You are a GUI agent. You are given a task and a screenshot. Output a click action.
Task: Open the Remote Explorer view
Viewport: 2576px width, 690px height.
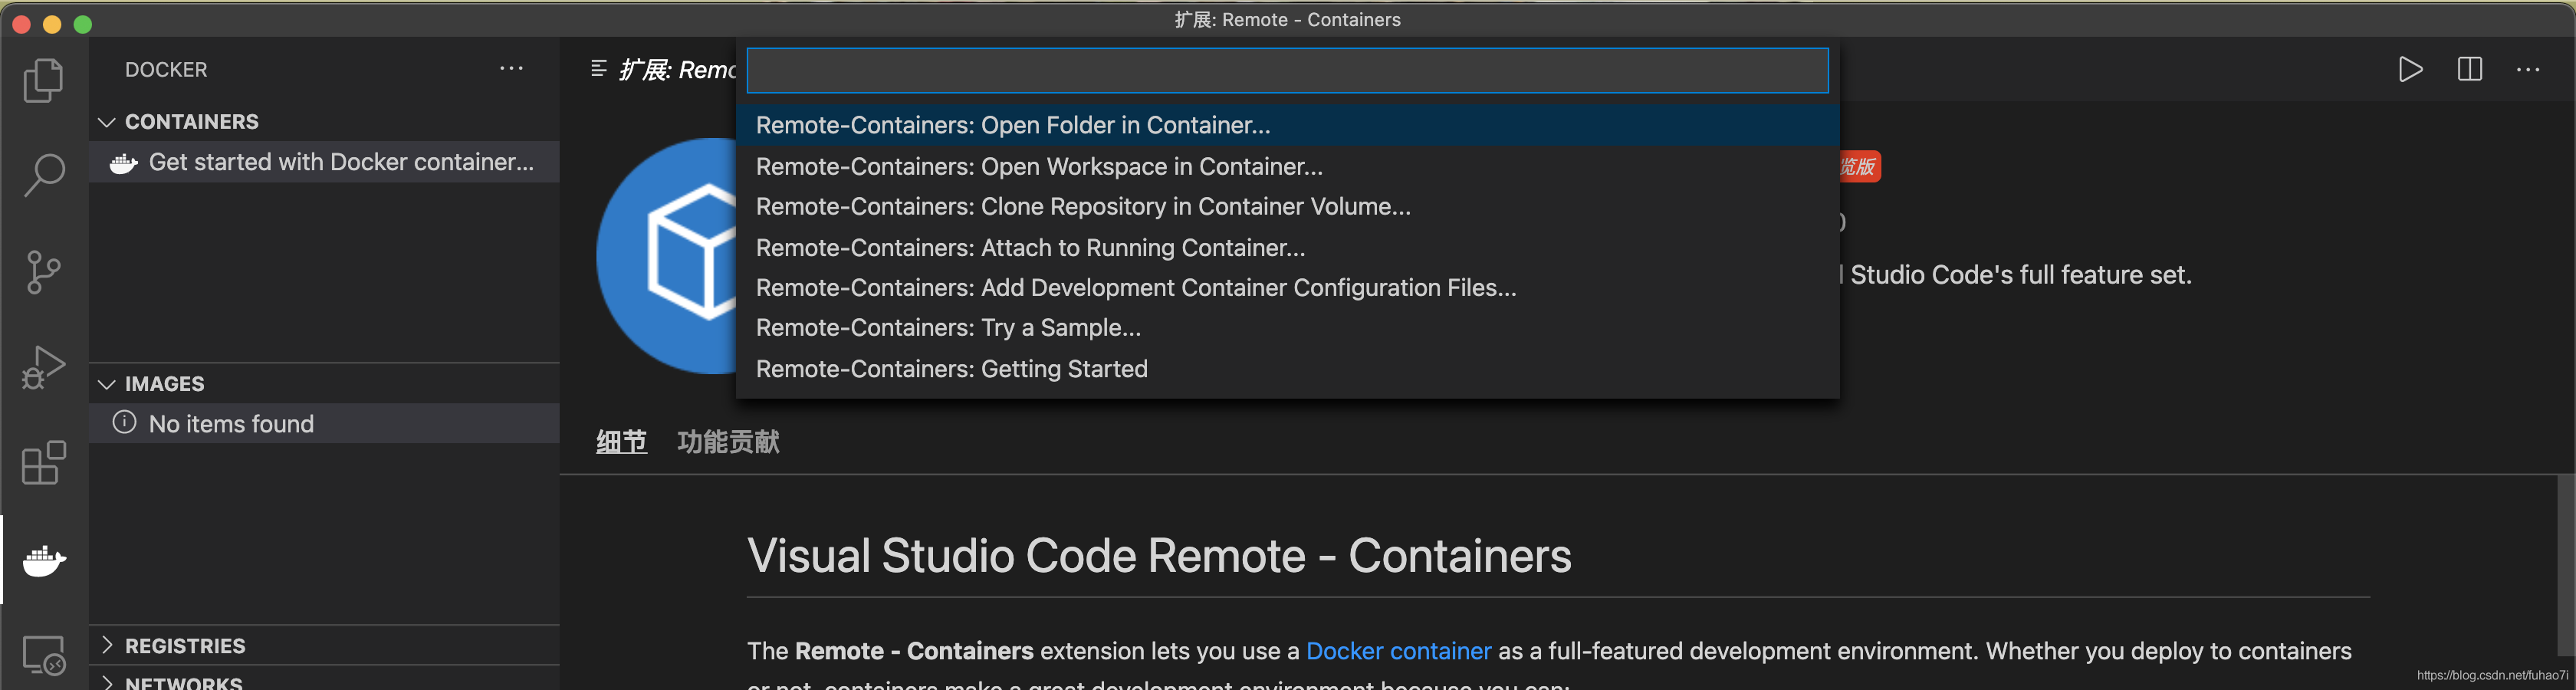(x=43, y=655)
